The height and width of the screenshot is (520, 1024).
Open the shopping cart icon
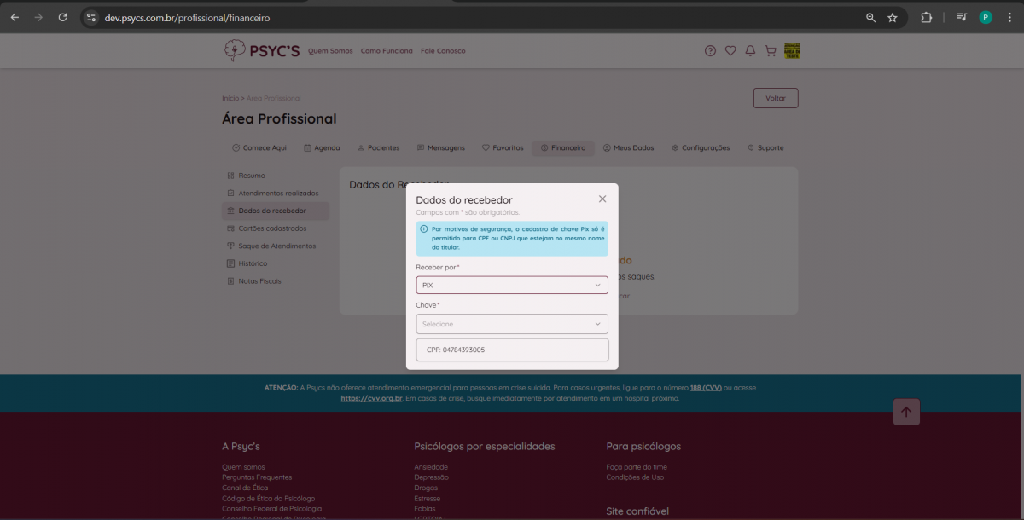pos(771,51)
